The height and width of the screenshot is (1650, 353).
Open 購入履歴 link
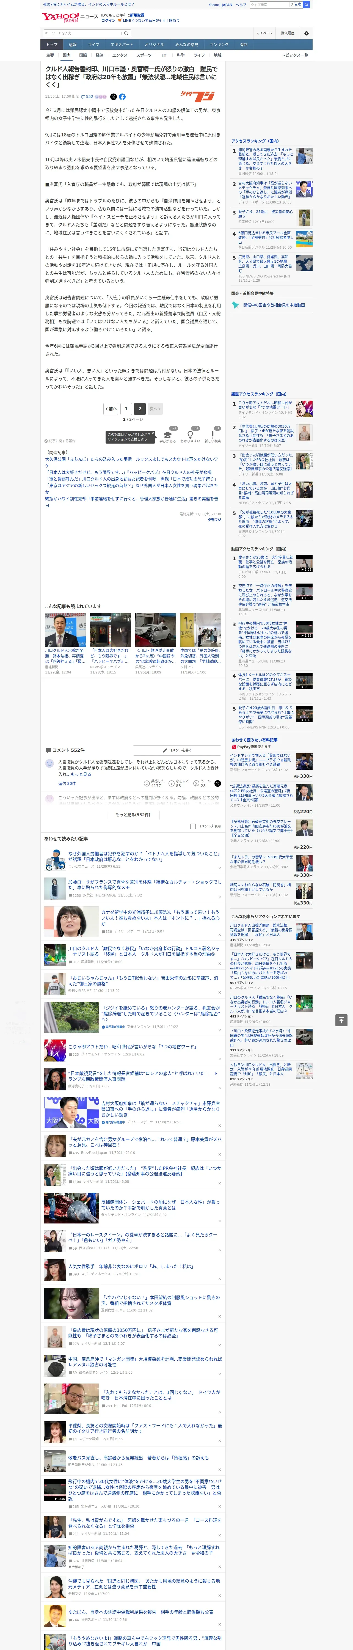(x=288, y=33)
